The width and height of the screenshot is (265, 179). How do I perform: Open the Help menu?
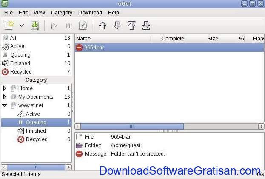114,13
